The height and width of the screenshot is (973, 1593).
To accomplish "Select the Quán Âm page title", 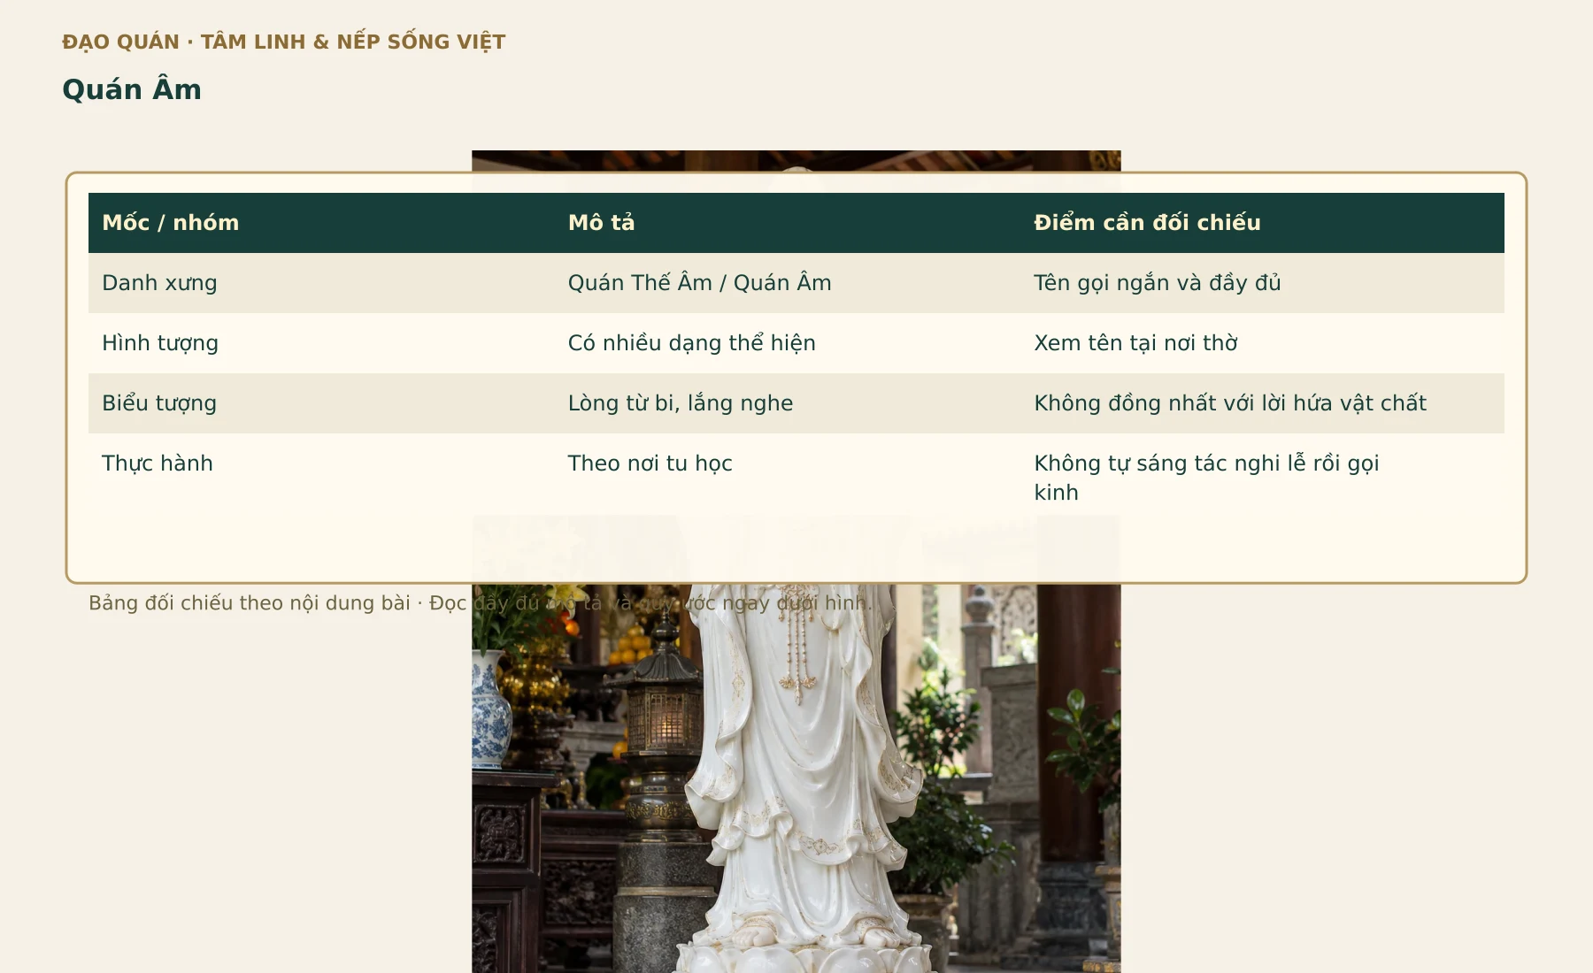I will tap(132, 89).
